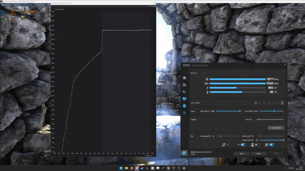Toggle the automatic fan control switch
The height and width of the screenshot is (171, 305).
point(243,145)
